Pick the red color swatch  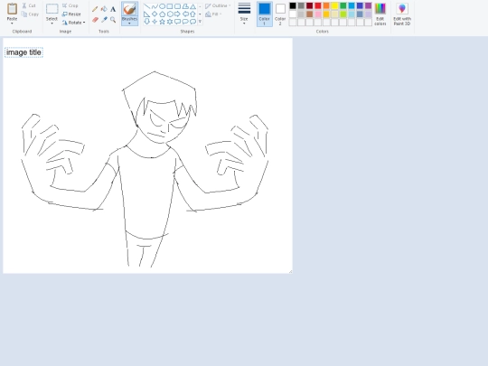coord(318,5)
